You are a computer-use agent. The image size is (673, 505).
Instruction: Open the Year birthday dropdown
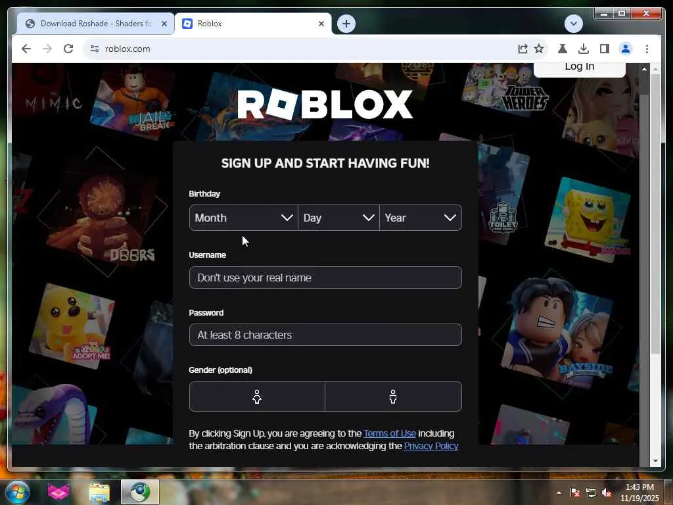point(421,218)
